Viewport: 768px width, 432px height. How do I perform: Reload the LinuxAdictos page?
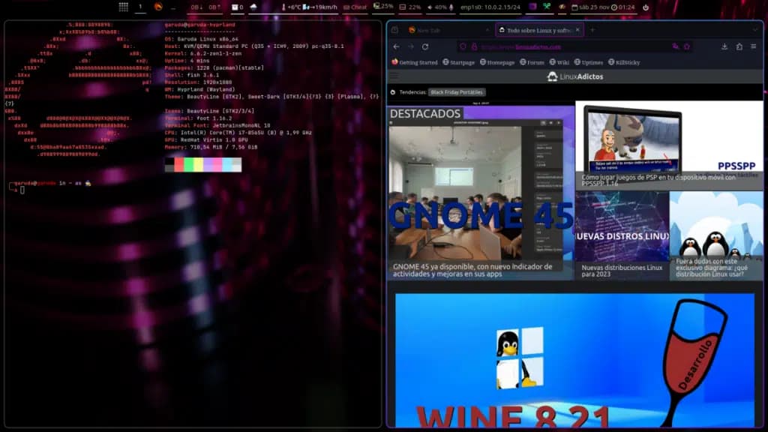click(x=425, y=46)
